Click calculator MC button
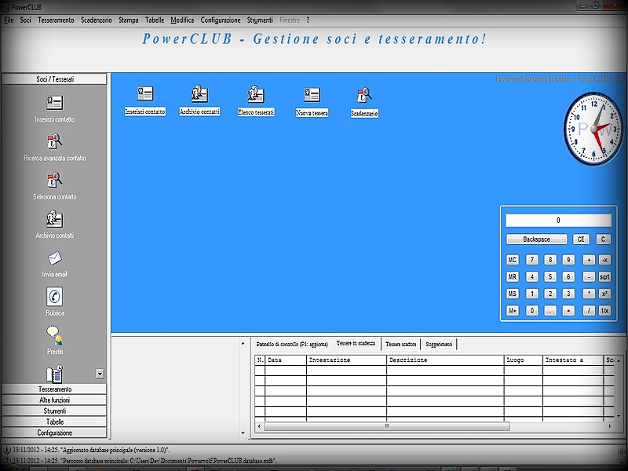The image size is (628, 471). point(513,260)
